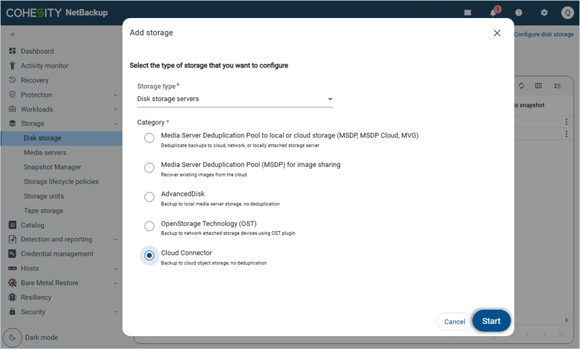Collapse sidebar using double chevron icon
The image size is (580, 349).
tap(12, 34)
